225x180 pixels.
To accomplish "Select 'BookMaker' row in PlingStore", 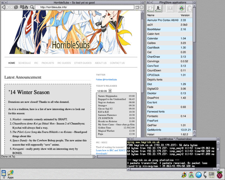I will (169, 29).
